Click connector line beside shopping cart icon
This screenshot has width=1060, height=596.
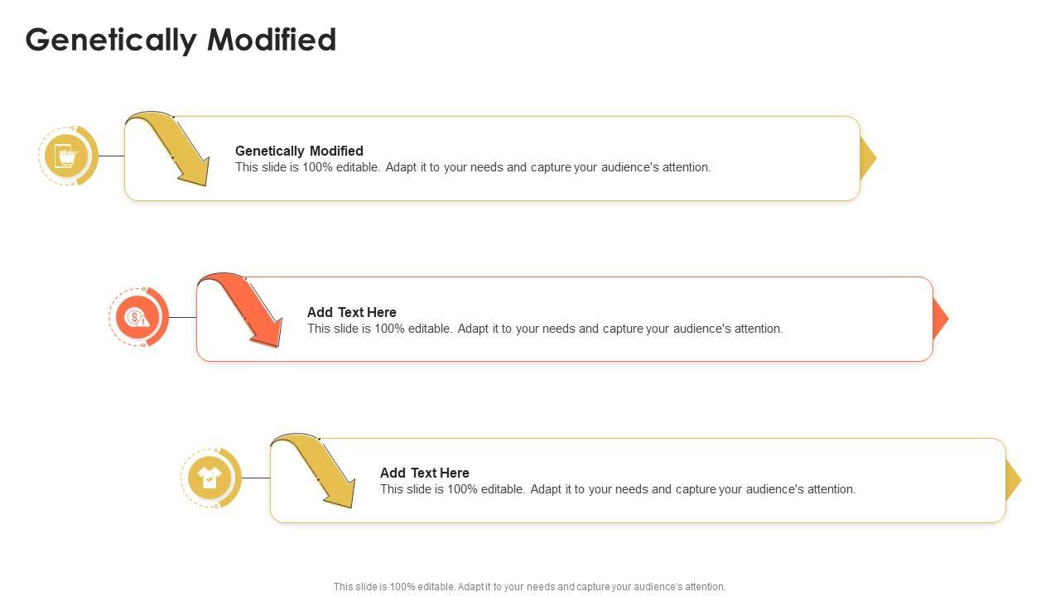click(111, 156)
